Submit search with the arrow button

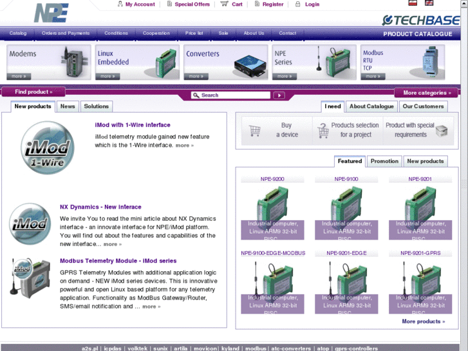click(279, 95)
